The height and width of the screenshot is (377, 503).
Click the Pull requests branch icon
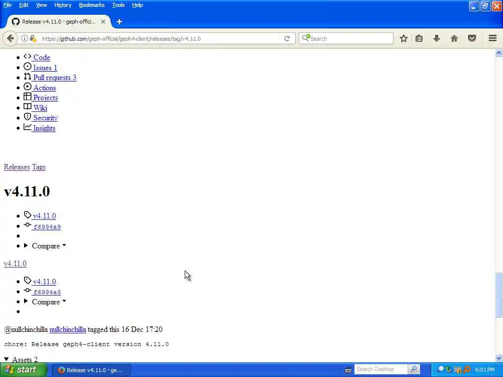[28, 77]
